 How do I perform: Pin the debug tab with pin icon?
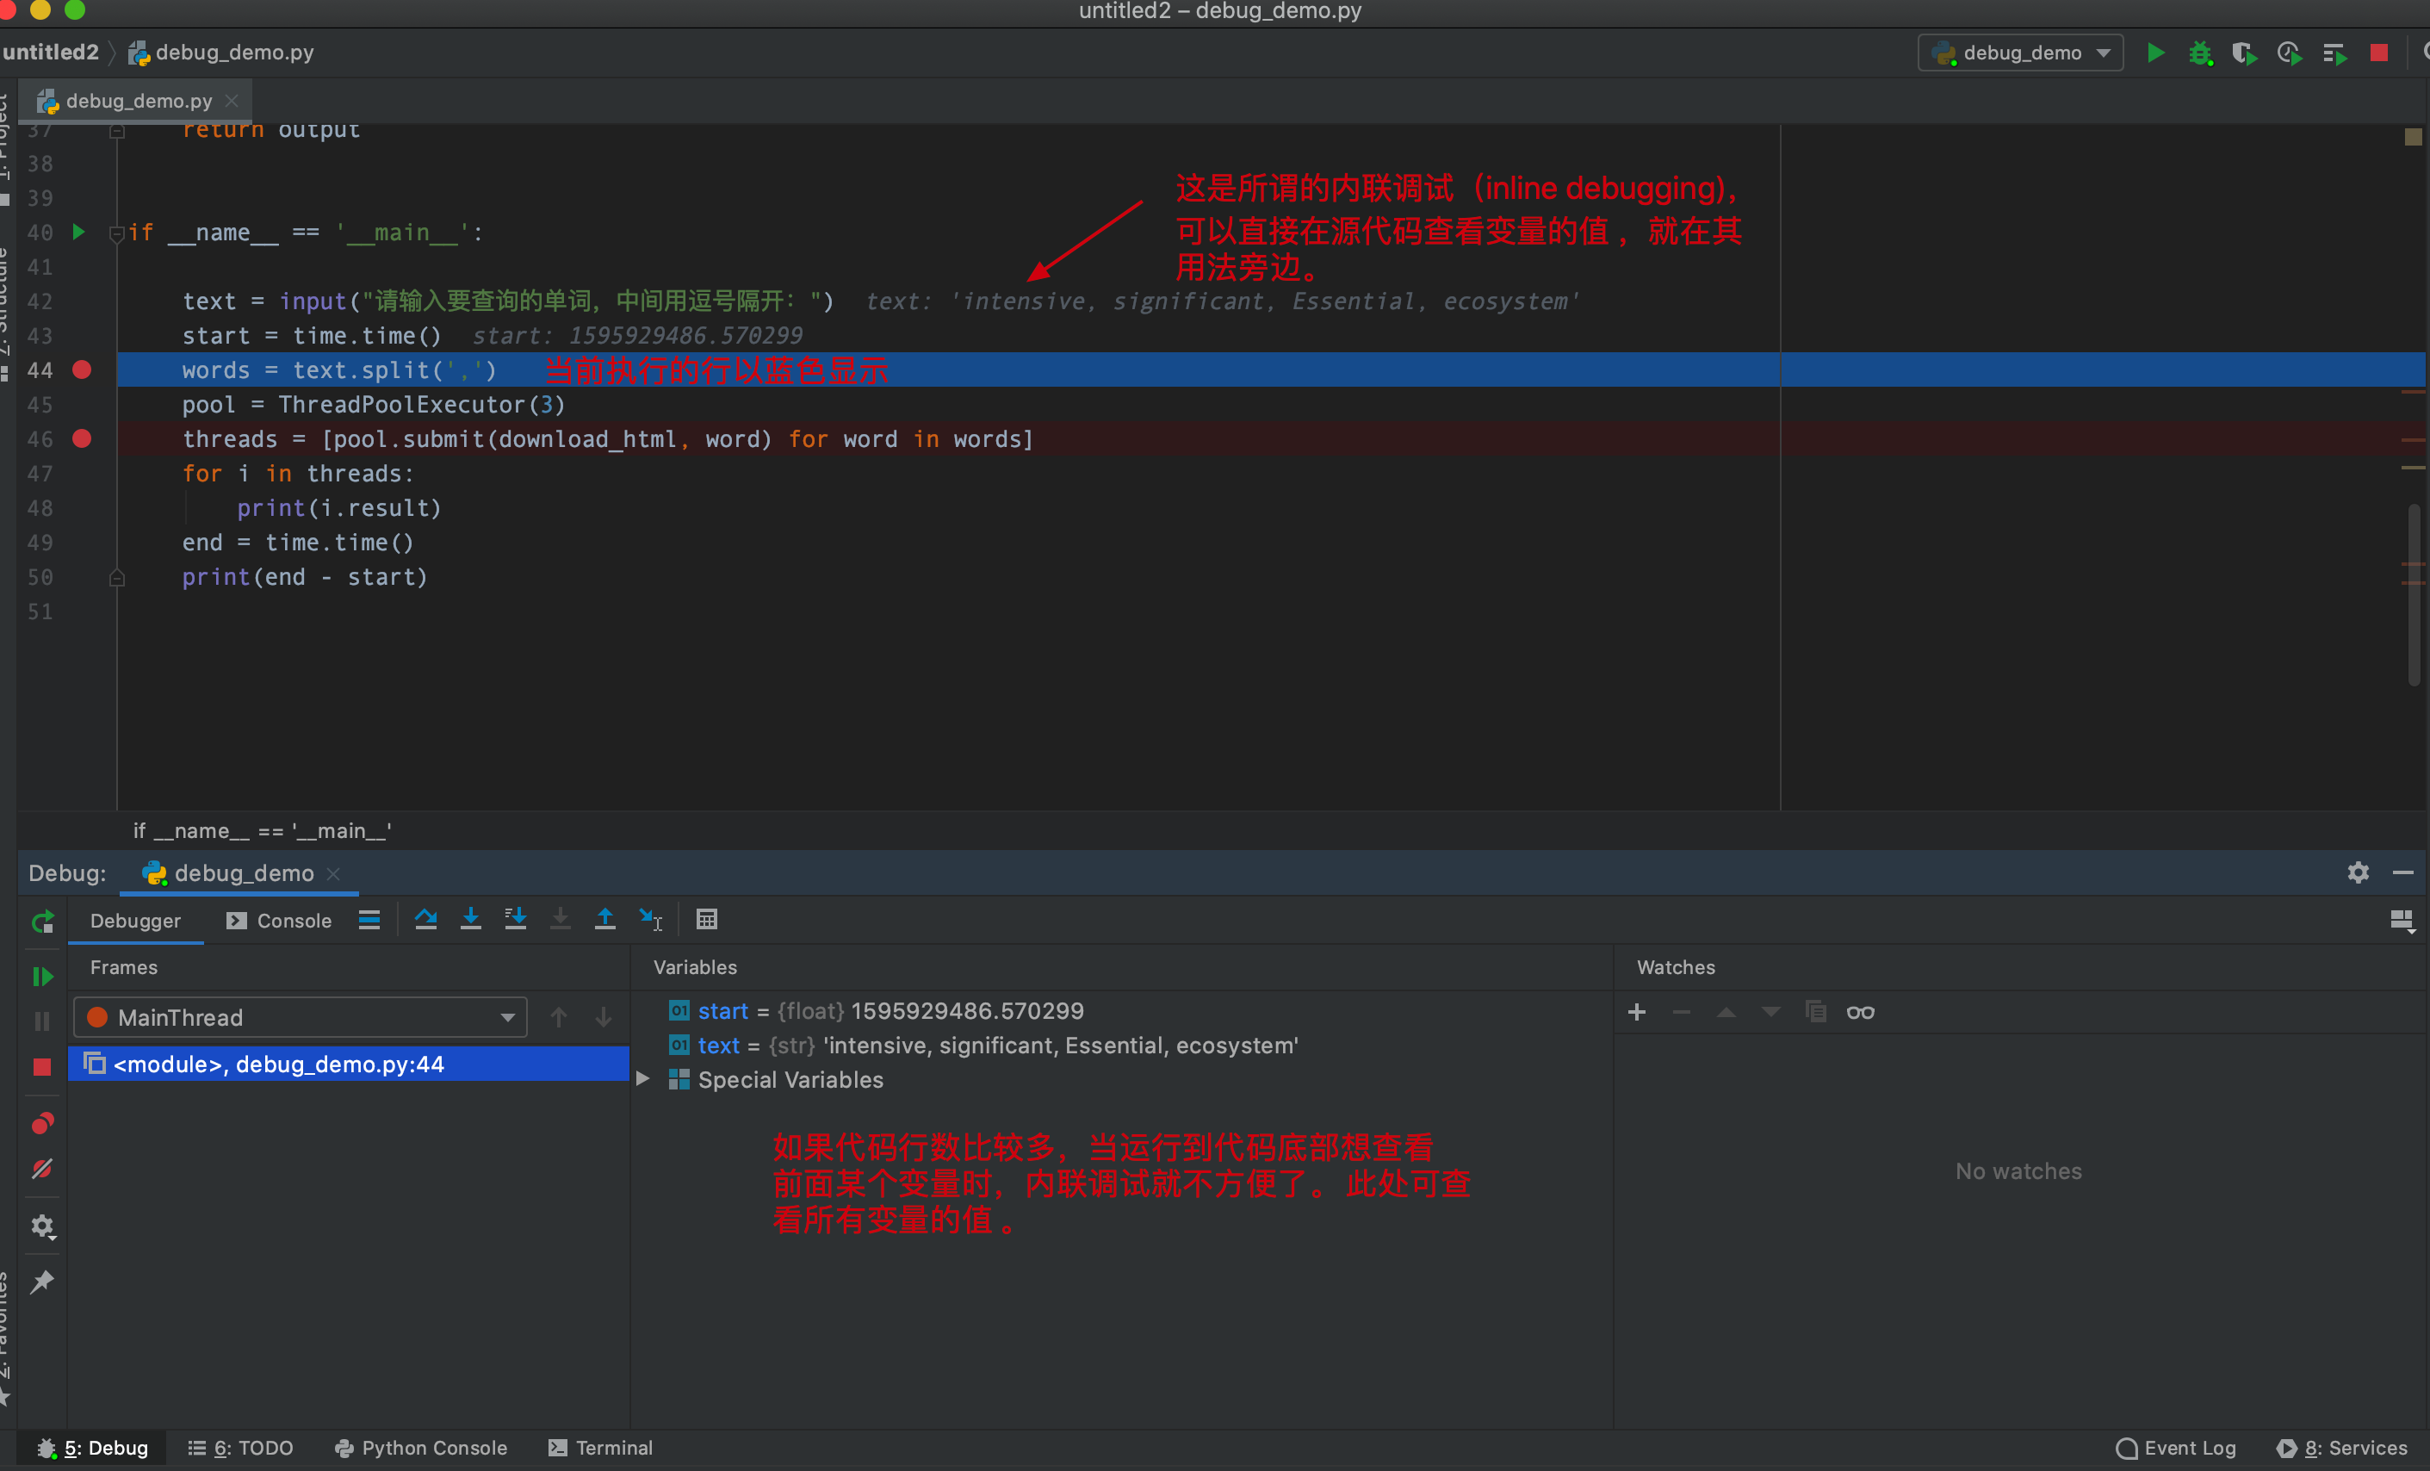pos(42,1282)
